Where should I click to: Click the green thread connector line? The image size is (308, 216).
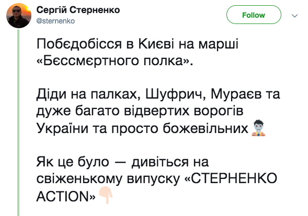18,123
